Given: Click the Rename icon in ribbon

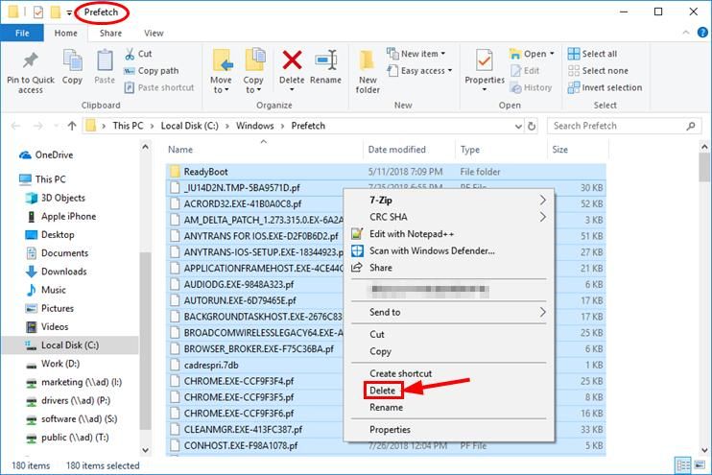Looking at the screenshot, I should click(x=325, y=61).
